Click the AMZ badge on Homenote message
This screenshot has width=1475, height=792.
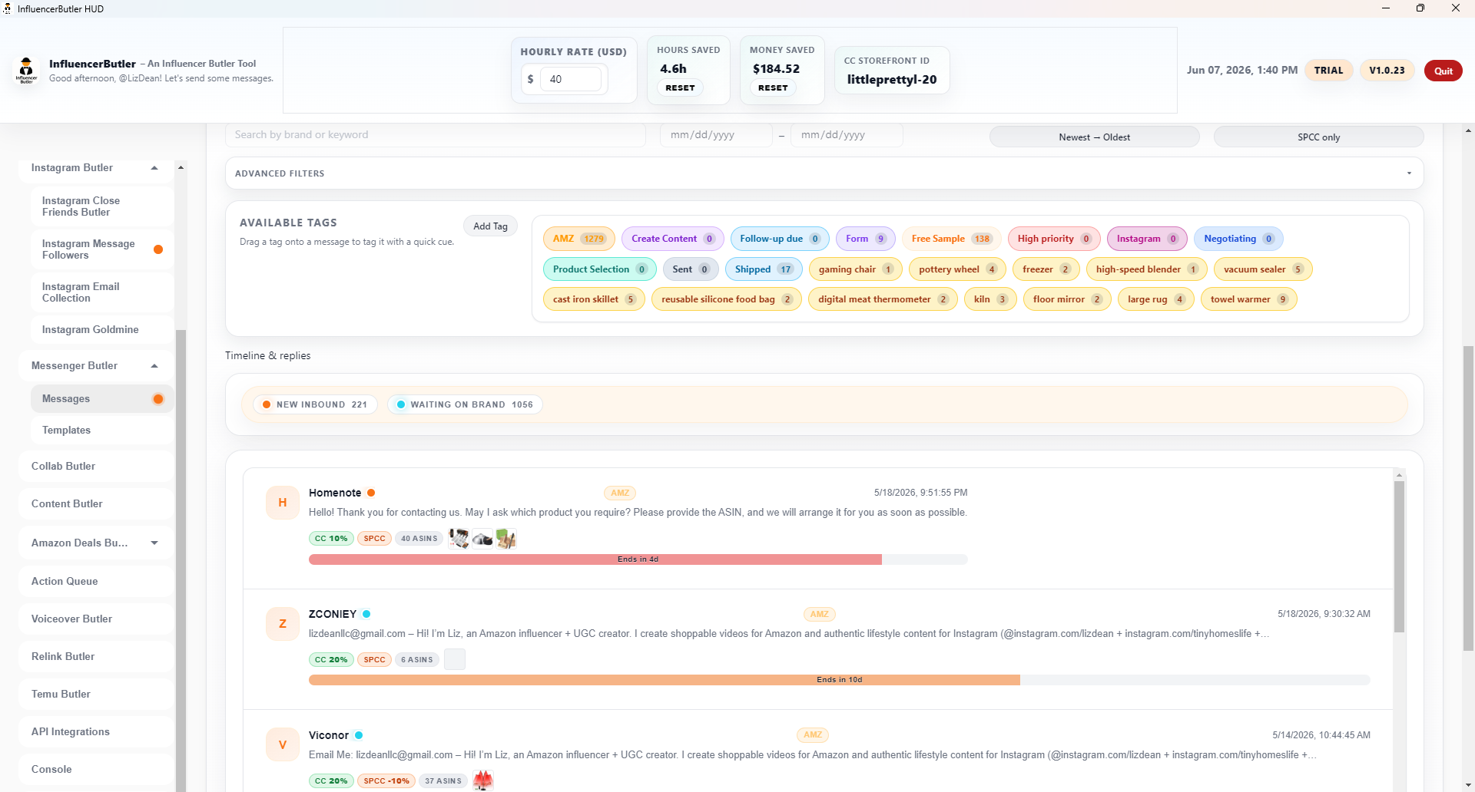620,493
